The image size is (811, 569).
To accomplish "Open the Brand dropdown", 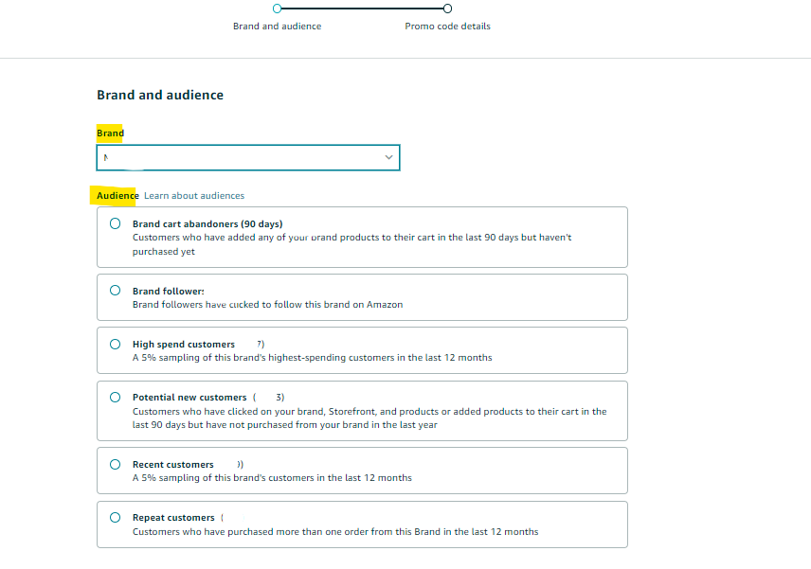I will click(x=248, y=157).
